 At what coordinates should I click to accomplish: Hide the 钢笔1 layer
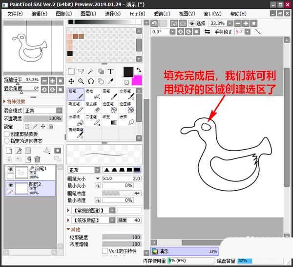tap(10, 169)
